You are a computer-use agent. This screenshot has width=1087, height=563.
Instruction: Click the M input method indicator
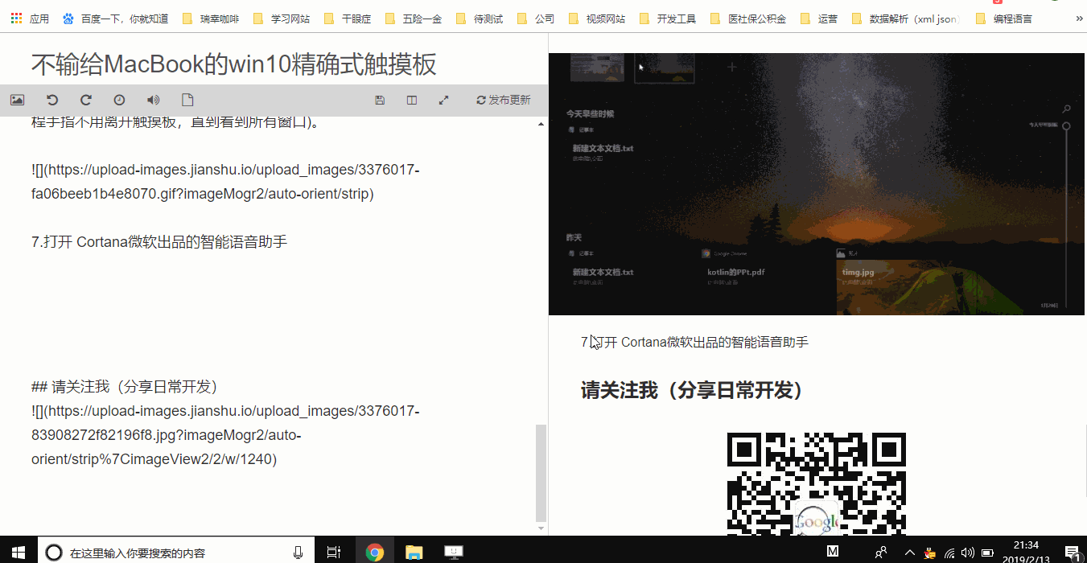[833, 552]
